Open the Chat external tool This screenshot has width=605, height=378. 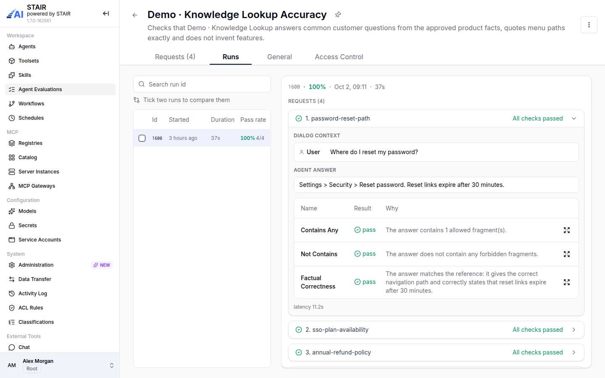tap(60, 347)
